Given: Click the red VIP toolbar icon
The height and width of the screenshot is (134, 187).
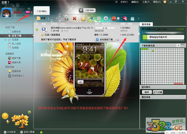Looking at the screenshot, I should pos(114,18).
